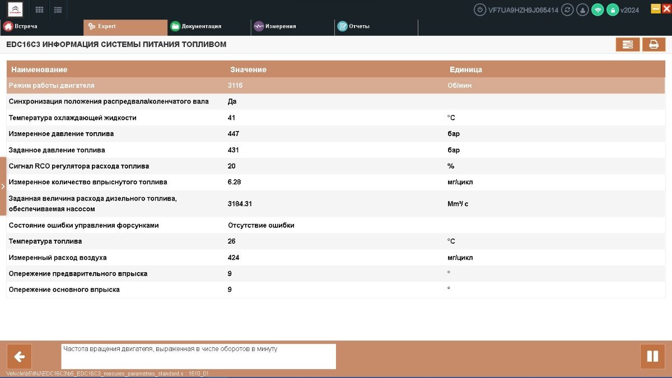This screenshot has width=672, height=378.
Task: Click the refresh sync icon
Action: [568, 10]
